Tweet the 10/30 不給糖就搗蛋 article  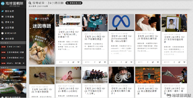[x=100, y=62]
